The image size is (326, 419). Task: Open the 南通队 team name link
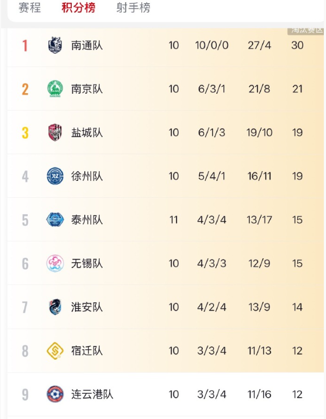[x=87, y=45]
